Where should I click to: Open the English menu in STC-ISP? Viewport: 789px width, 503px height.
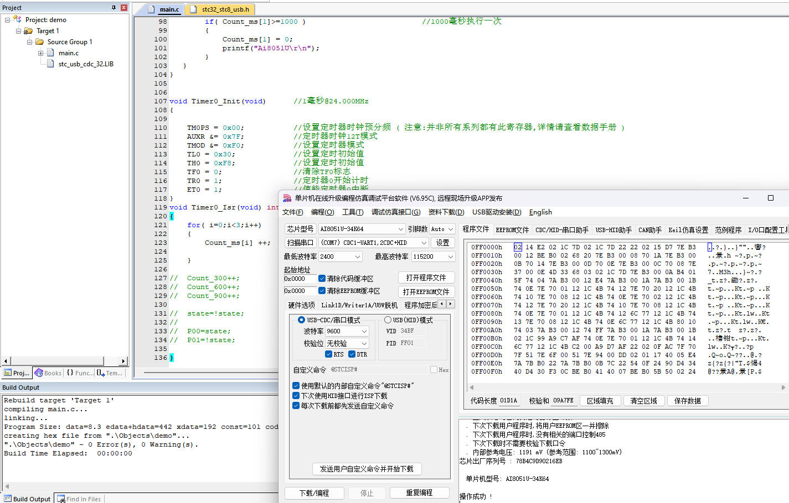click(540, 212)
